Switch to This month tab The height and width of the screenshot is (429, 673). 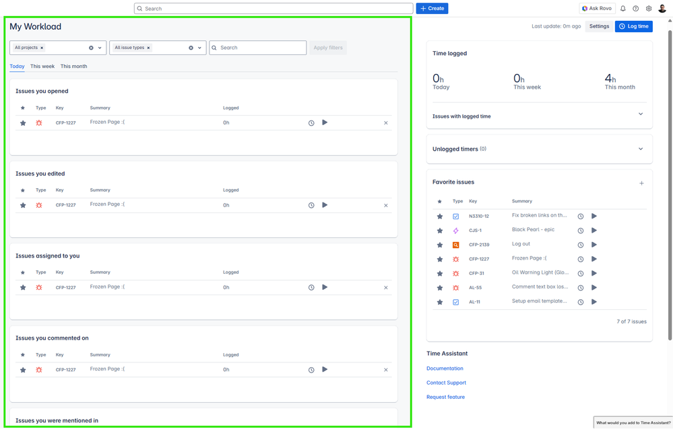tap(73, 67)
